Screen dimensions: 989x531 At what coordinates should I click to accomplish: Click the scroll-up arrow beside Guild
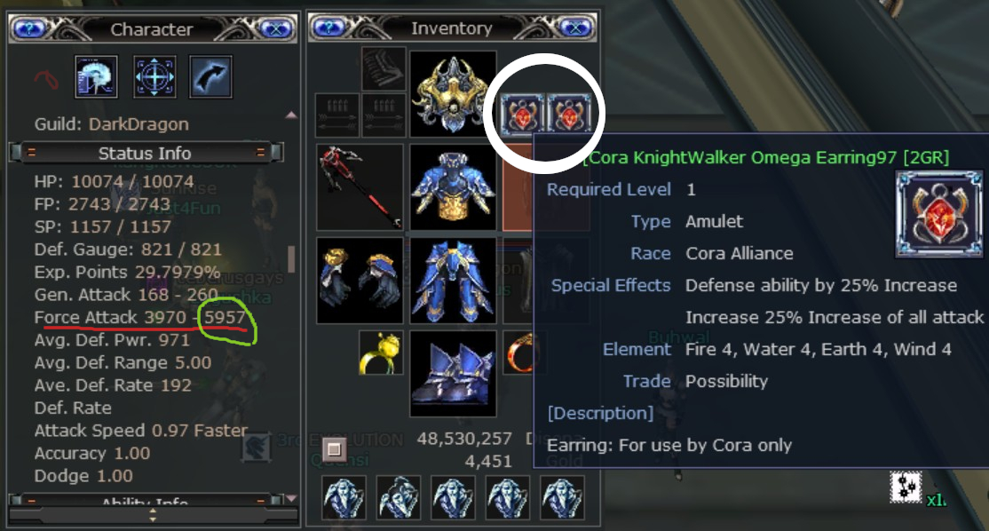point(291,115)
